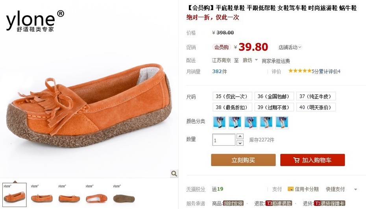Click the 立刻购买 button
This screenshot has width=366, height=209.
click(x=243, y=160)
